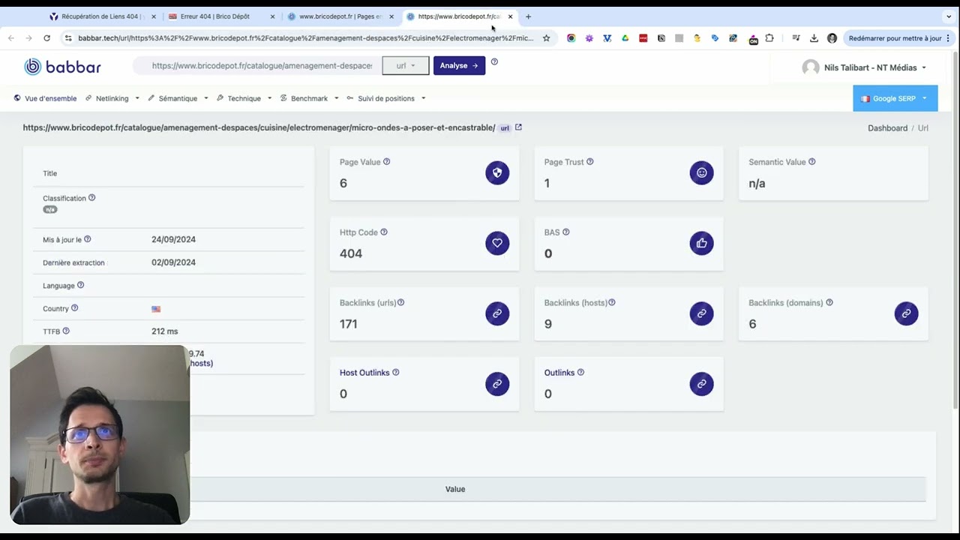Open the url type dropdown
The height and width of the screenshot is (540, 960).
pyautogui.click(x=406, y=65)
